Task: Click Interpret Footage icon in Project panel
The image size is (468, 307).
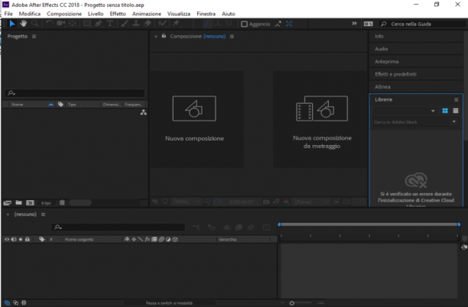Action: [8, 202]
